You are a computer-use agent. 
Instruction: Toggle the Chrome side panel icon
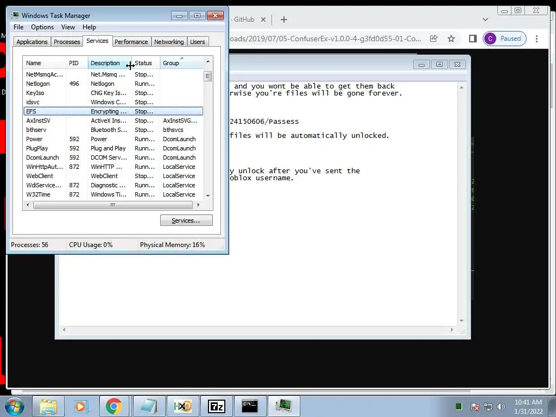[x=473, y=39]
